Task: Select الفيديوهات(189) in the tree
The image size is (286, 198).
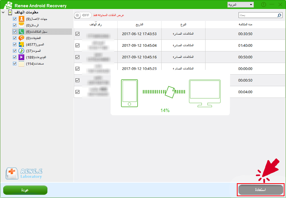Action: coord(36,57)
